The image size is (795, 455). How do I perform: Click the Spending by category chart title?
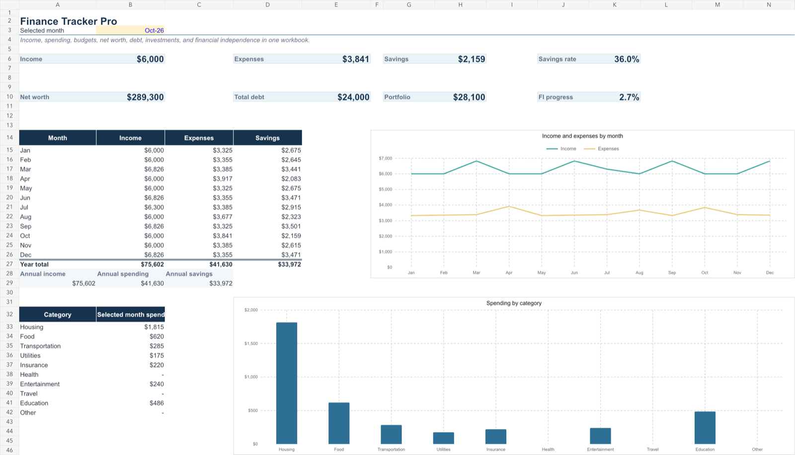514,303
